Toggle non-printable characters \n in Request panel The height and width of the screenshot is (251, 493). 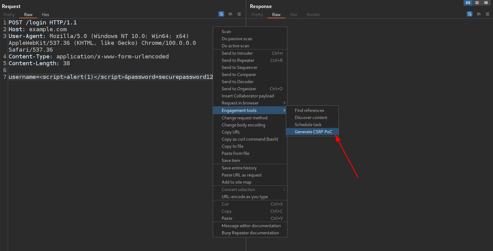coord(230,14)
